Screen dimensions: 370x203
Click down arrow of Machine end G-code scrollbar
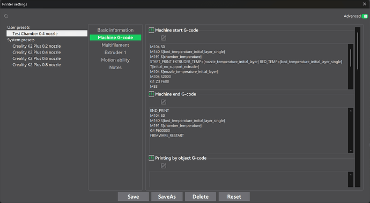tap(351, 151)
